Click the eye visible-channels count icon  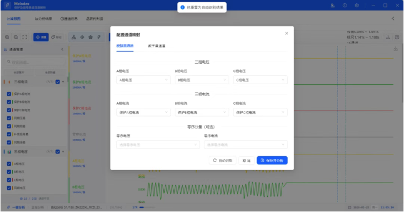(x=21, y=199)
